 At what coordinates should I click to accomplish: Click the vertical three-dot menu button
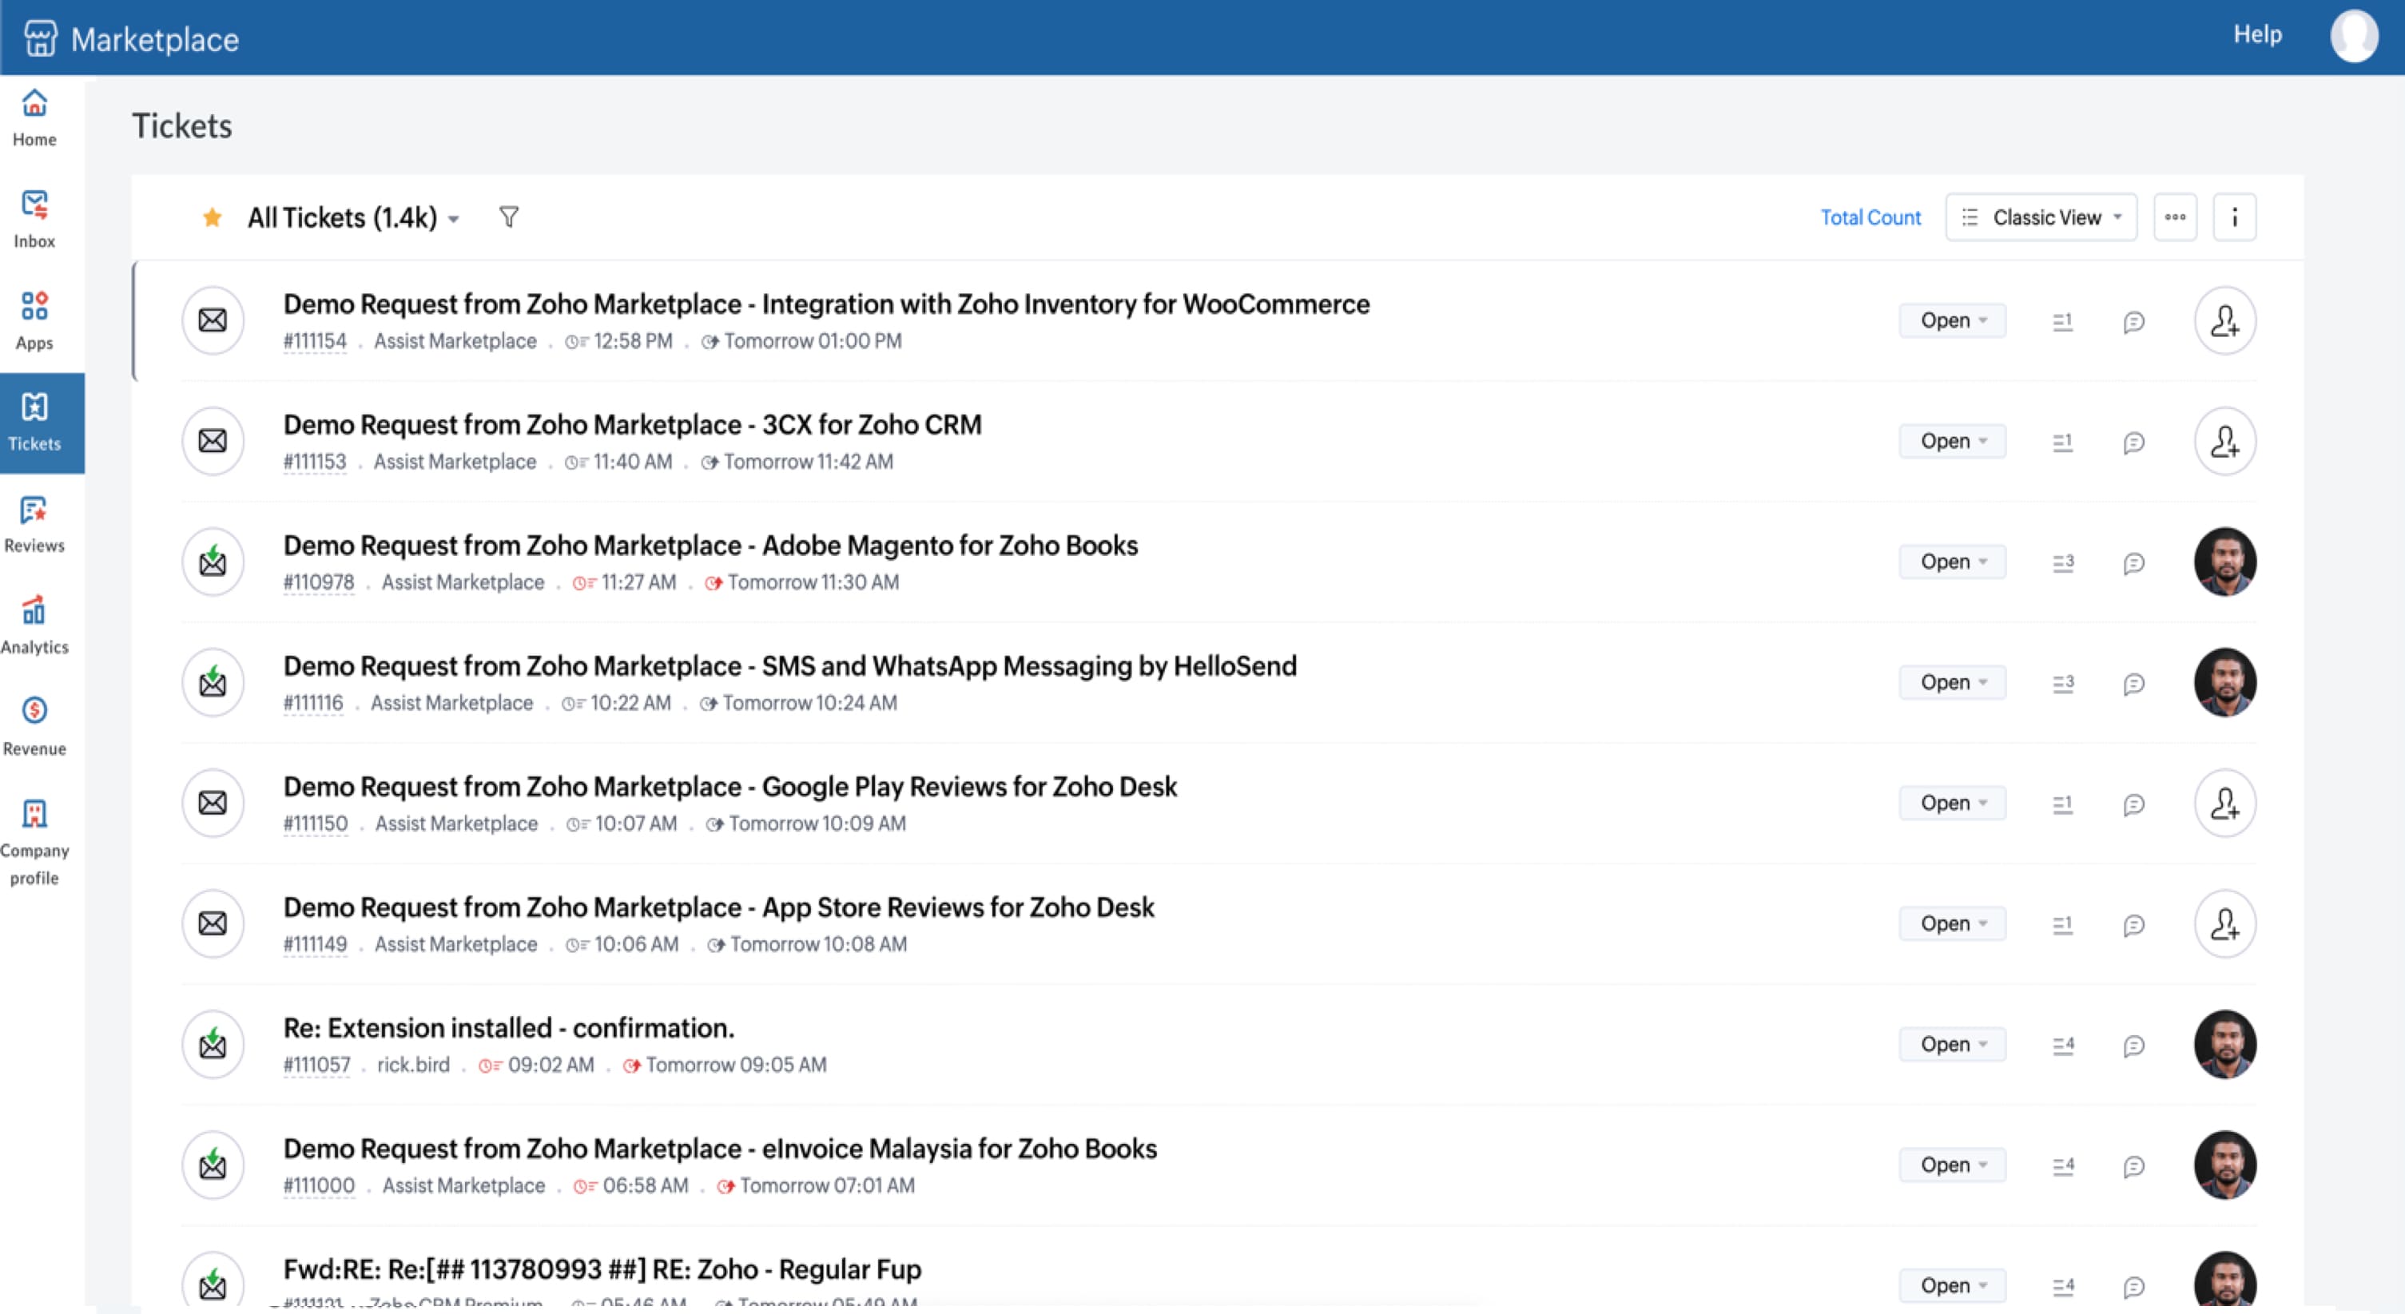point(2234,217)
